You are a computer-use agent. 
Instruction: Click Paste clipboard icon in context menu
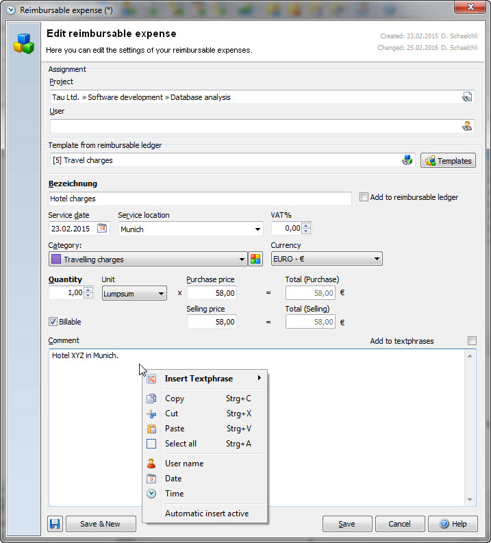pyautogui.click(x=151, y=429)
